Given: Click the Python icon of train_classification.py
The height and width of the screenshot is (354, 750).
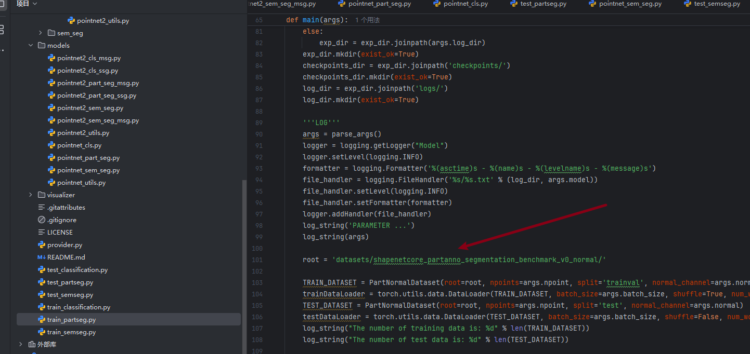Looking at the screenshot, I should coord(42,307).
